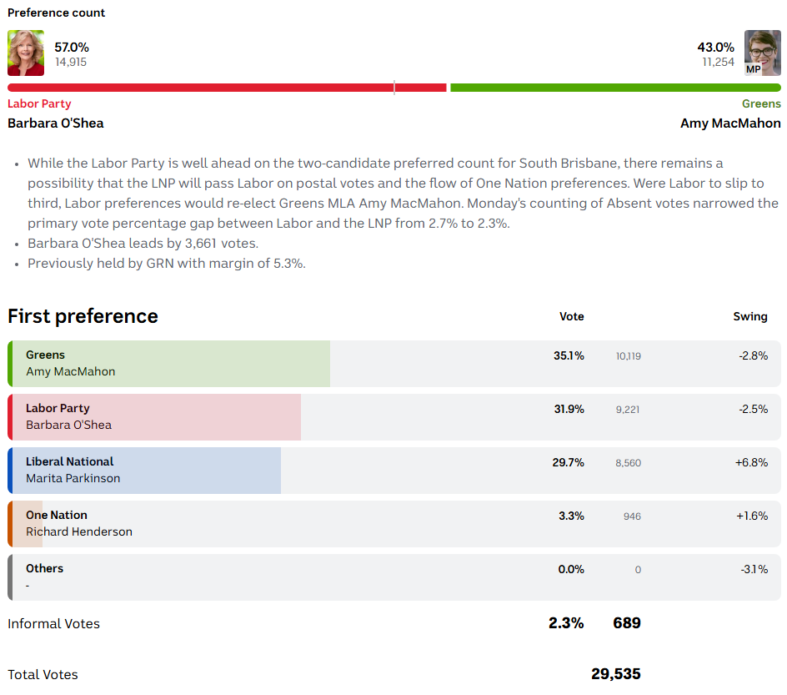Select the One Nation Richard Henderson row
The width and height of the screenshot is (787, 695).
pos(394,524)
